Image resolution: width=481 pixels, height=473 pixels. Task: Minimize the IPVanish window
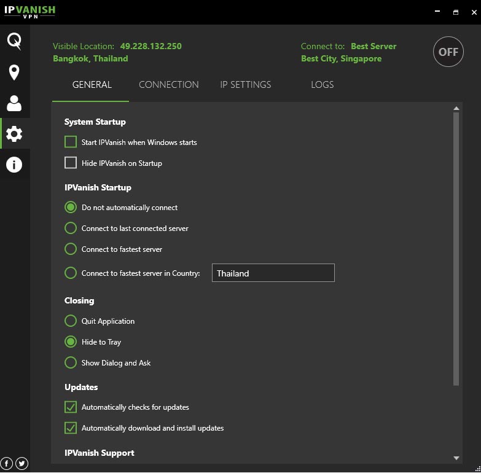click(x=437, y=12)
